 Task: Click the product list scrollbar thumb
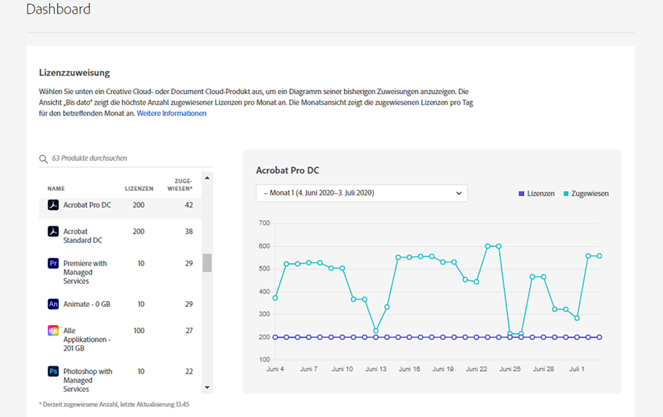coord(207,263)
